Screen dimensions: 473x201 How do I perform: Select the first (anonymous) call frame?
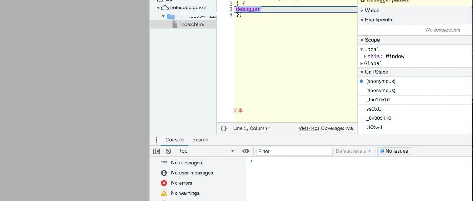pyautogui.click(x=381, y=81)
